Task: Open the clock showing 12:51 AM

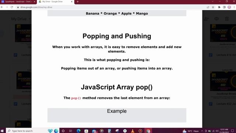Action: [x=224, y=131]
